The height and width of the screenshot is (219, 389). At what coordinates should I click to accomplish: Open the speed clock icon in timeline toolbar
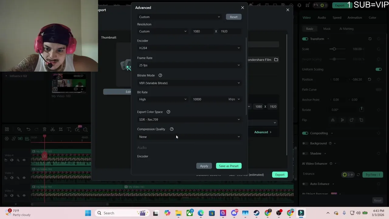[x=85, y=129]
